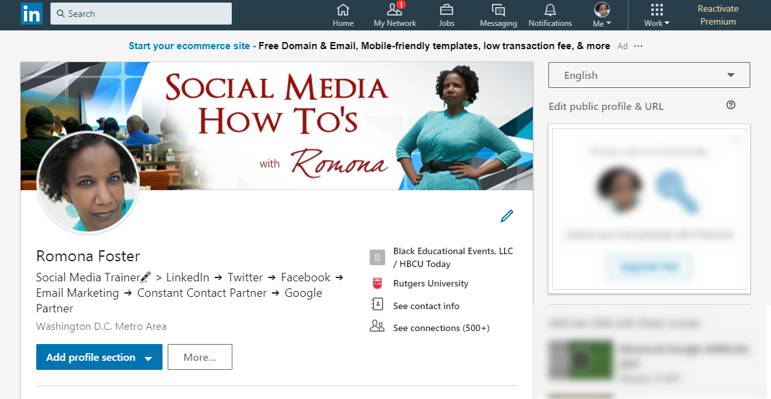The height and width of the screenshot is (399, 771).
Task: Click the LinkedIn logo icon
Action: (x=32, y=14)
